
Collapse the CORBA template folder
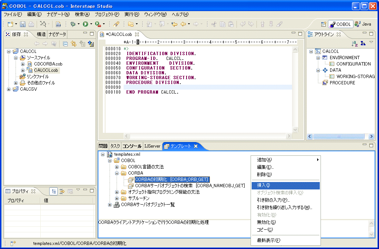117,173
